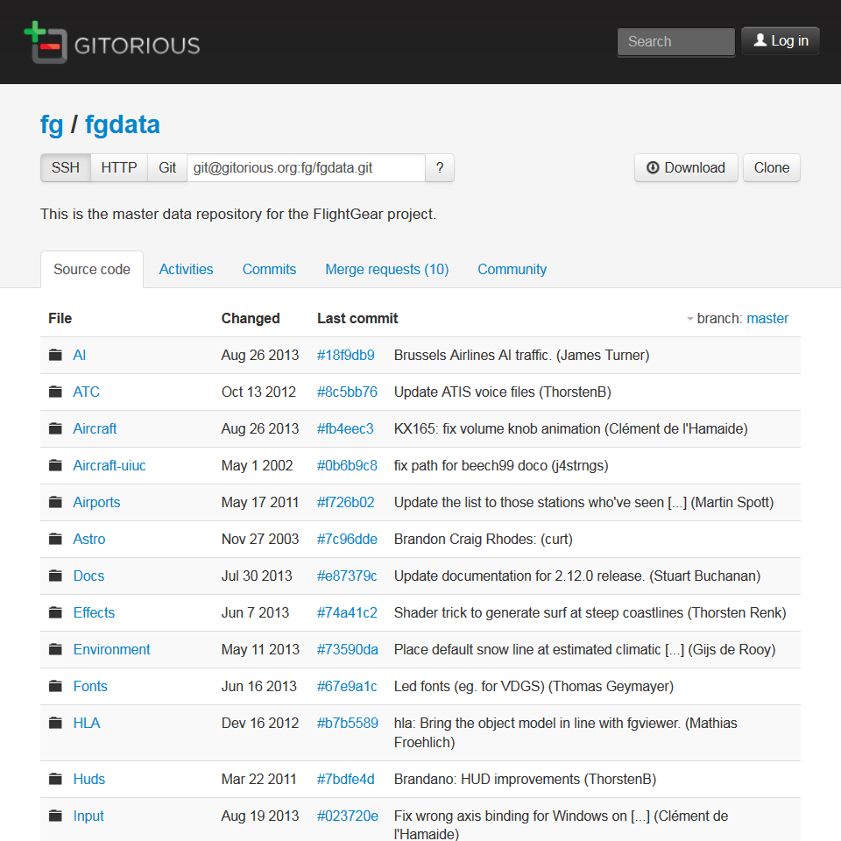
Task: Click the folder icon beside Input
Action: pyautogui.click(x=55, y=816)
